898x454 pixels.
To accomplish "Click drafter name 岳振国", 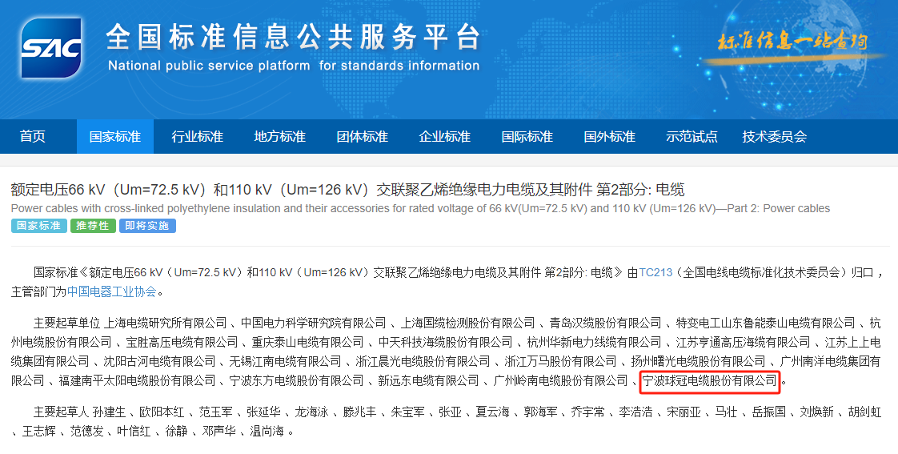I will [x=769, y=412].
